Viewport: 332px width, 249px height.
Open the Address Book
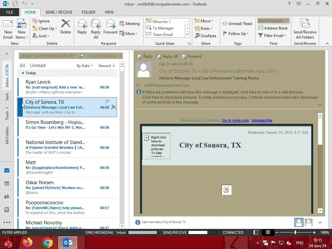273,28
